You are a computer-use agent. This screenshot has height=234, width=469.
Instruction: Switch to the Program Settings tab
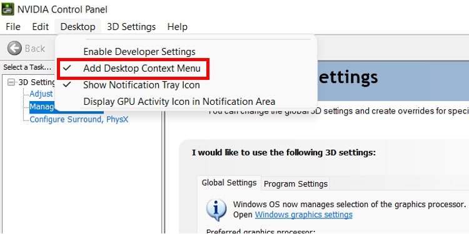[296, 184]
